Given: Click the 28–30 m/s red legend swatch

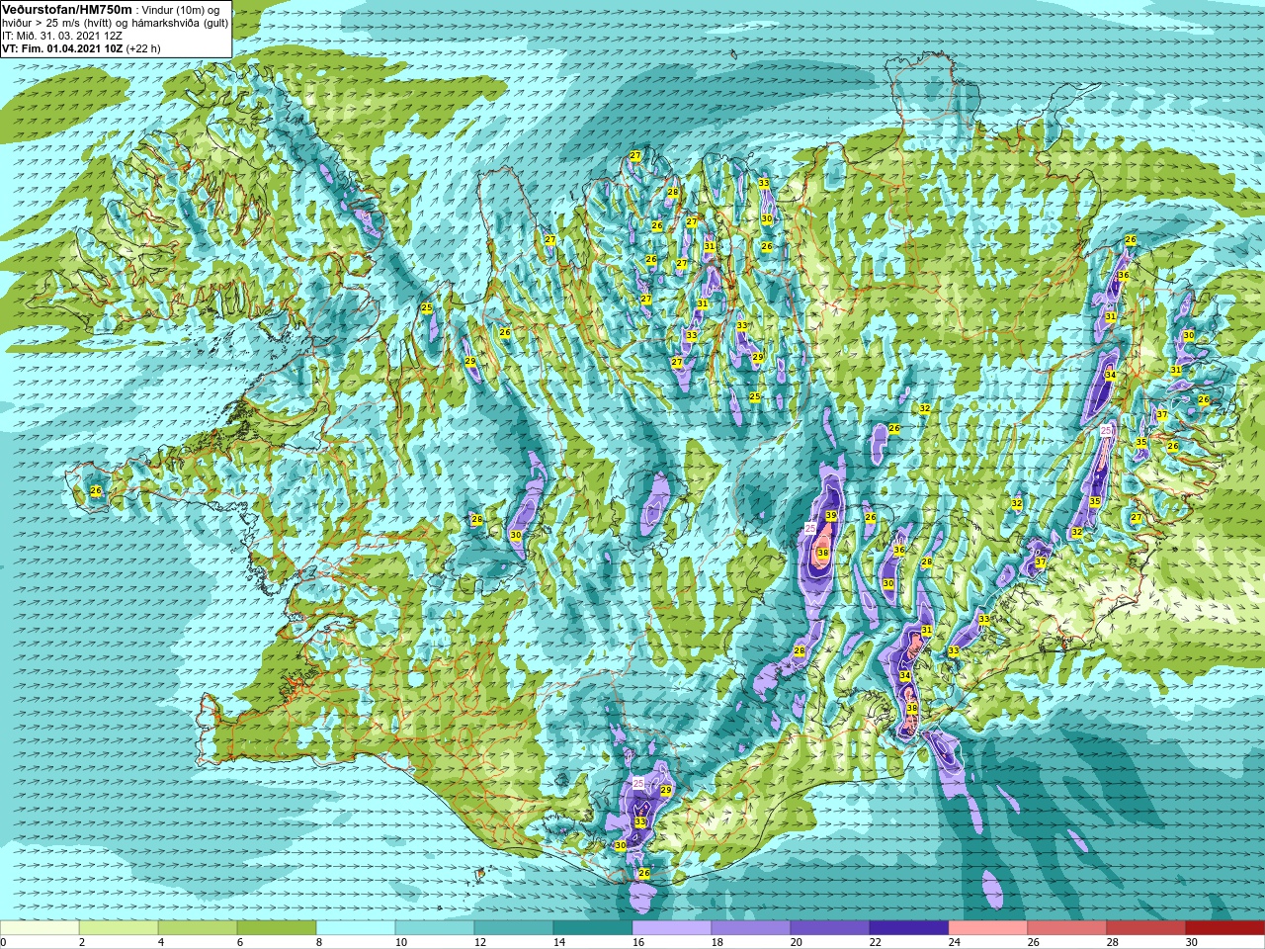Looking at the screenshot, I should 1146,928.
